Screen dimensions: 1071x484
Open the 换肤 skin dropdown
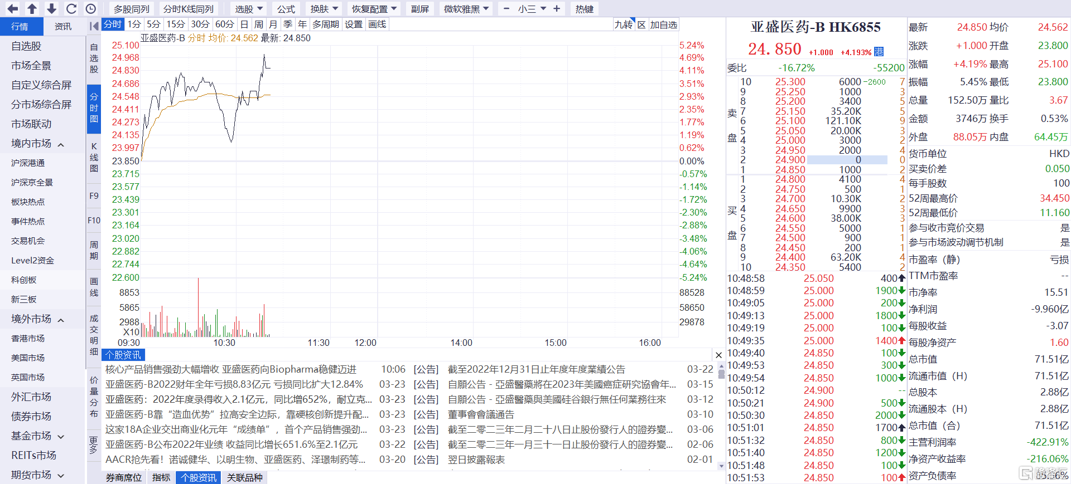324,9
